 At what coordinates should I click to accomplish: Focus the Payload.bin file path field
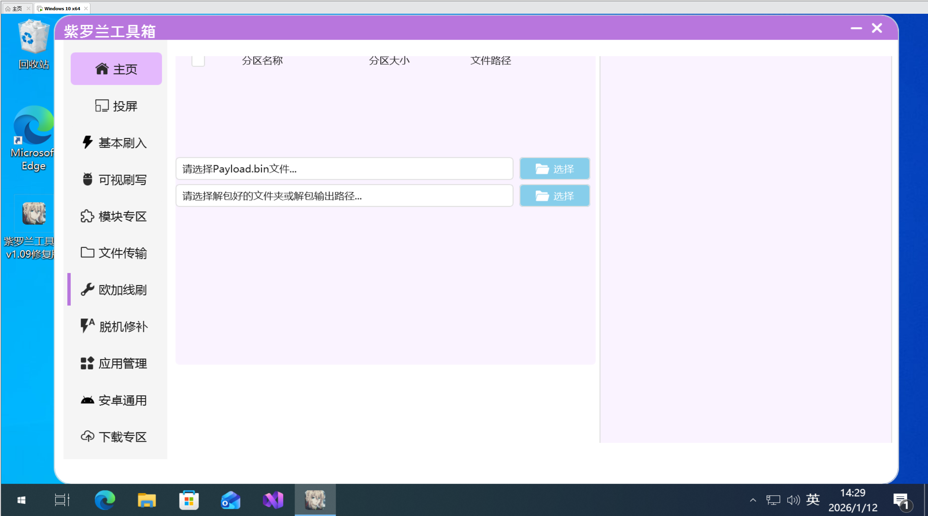(344, 169)
